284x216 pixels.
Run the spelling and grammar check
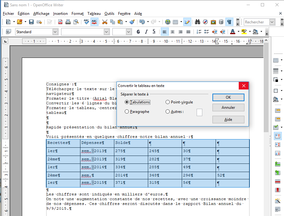86,22
